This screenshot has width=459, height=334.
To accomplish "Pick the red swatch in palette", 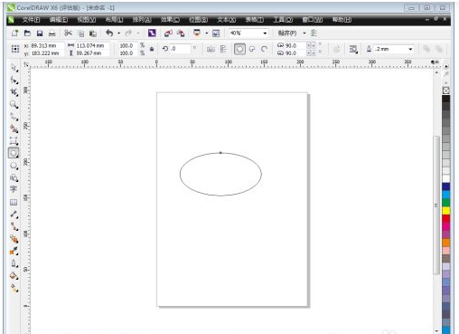I will tap(446, 218).
